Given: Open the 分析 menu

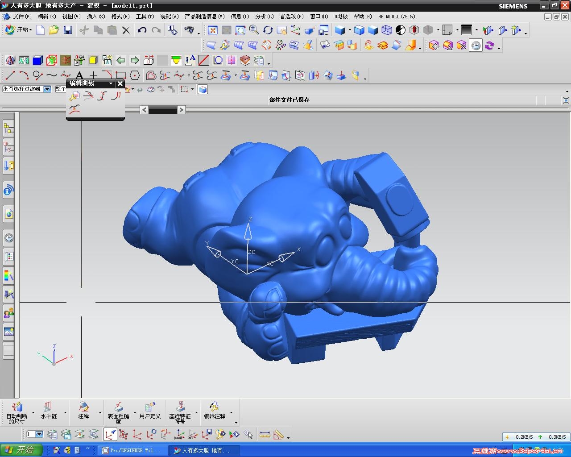Looking at the screenshot, I should tap(265, 17).
